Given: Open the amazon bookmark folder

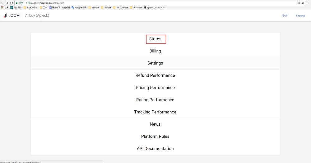Looking at the screenshot, I should coord(121,7).
